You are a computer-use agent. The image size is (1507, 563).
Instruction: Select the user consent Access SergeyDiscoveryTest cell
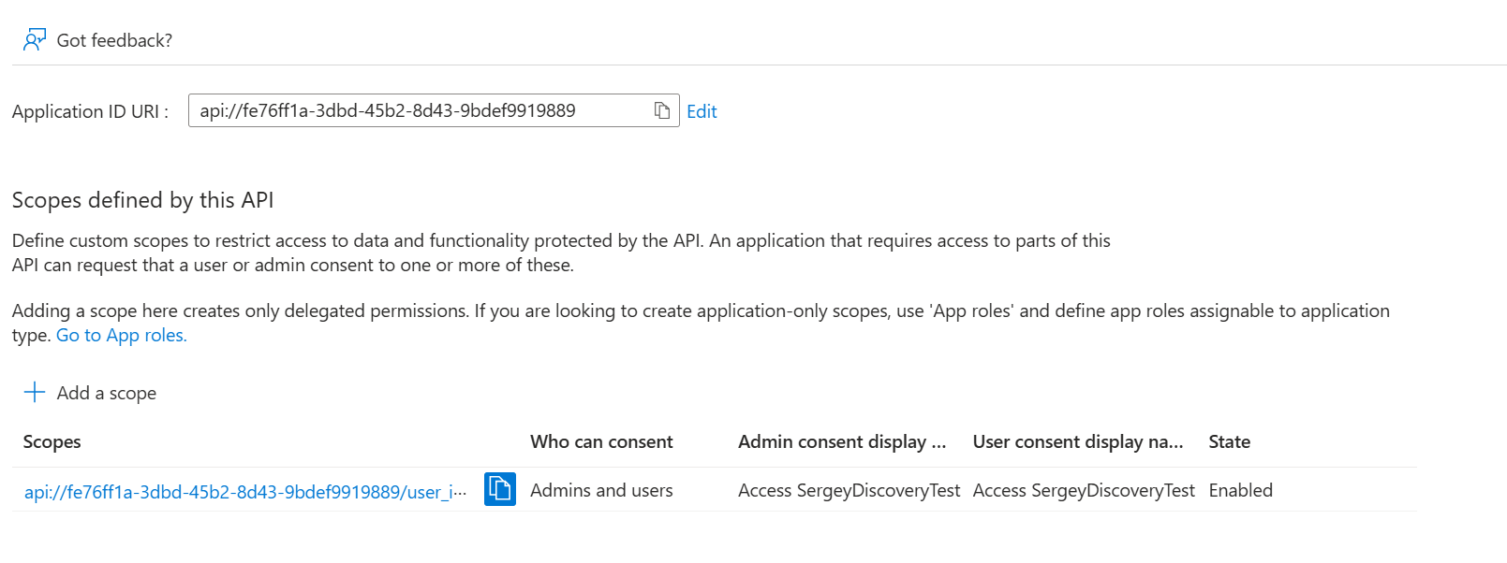1084,490
